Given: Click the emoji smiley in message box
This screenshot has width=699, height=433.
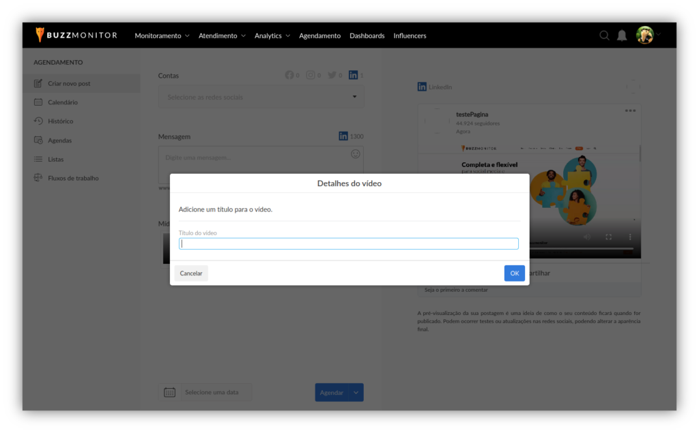Looking at the screenshot, I should [356, 154].
